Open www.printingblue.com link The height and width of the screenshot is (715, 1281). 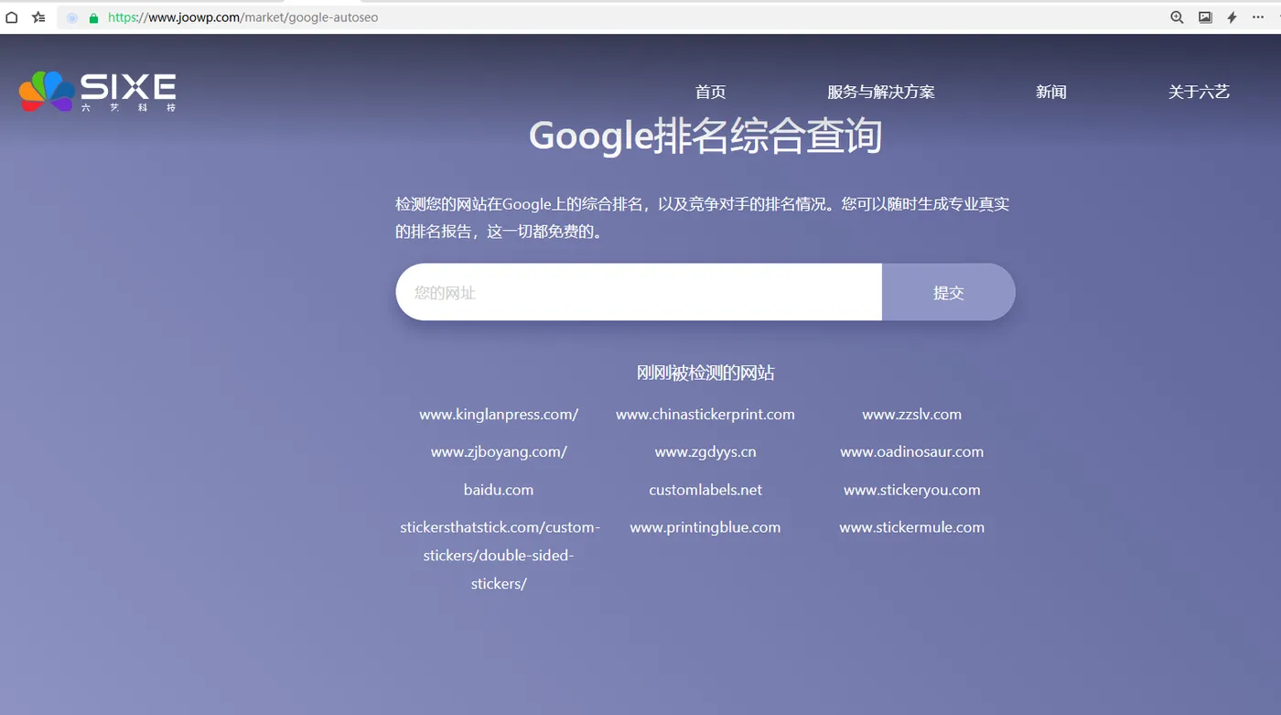click(705, 527)
